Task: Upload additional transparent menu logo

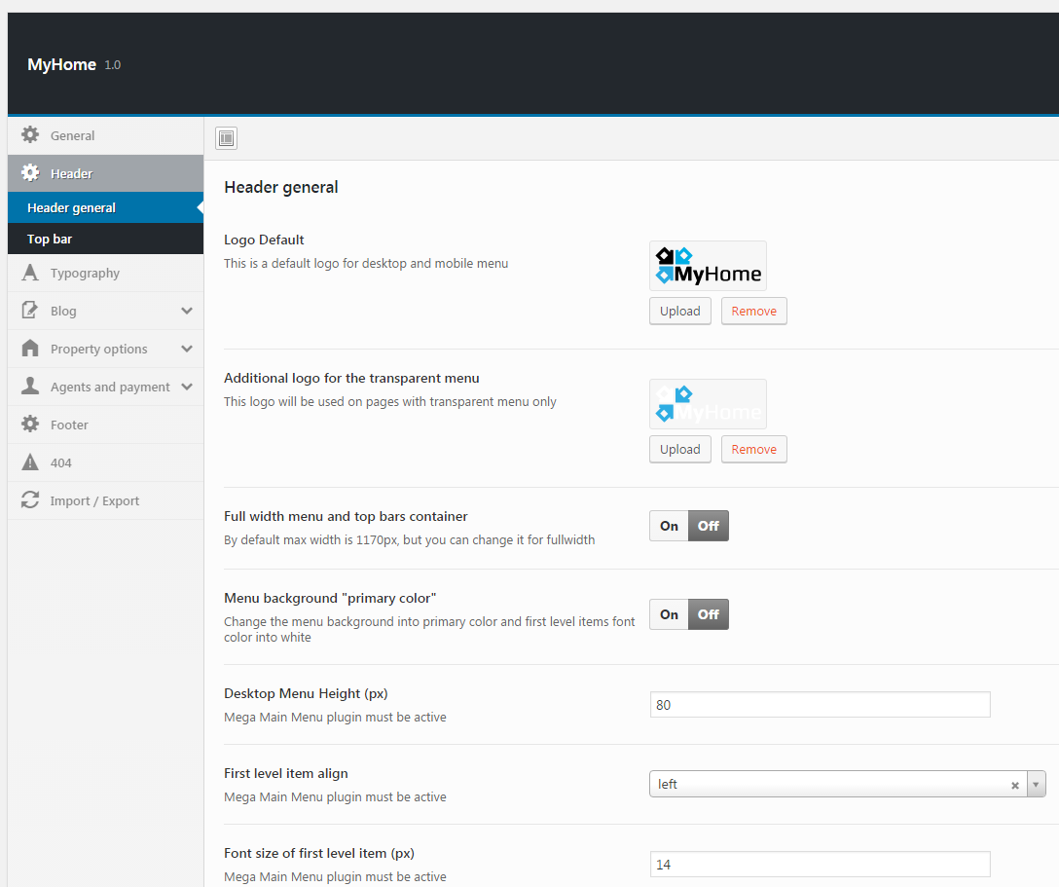Action: click(680, 449)
